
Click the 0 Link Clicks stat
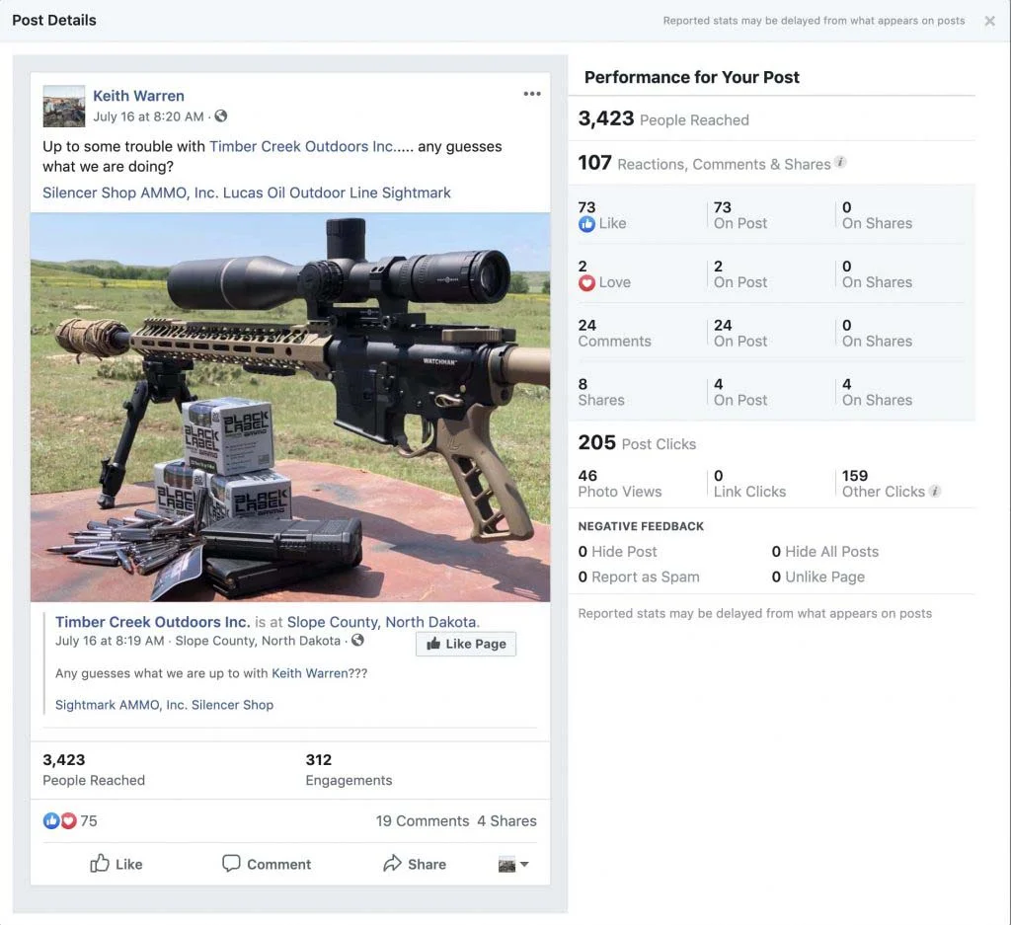pyautogui.click(x=750, y=484)
